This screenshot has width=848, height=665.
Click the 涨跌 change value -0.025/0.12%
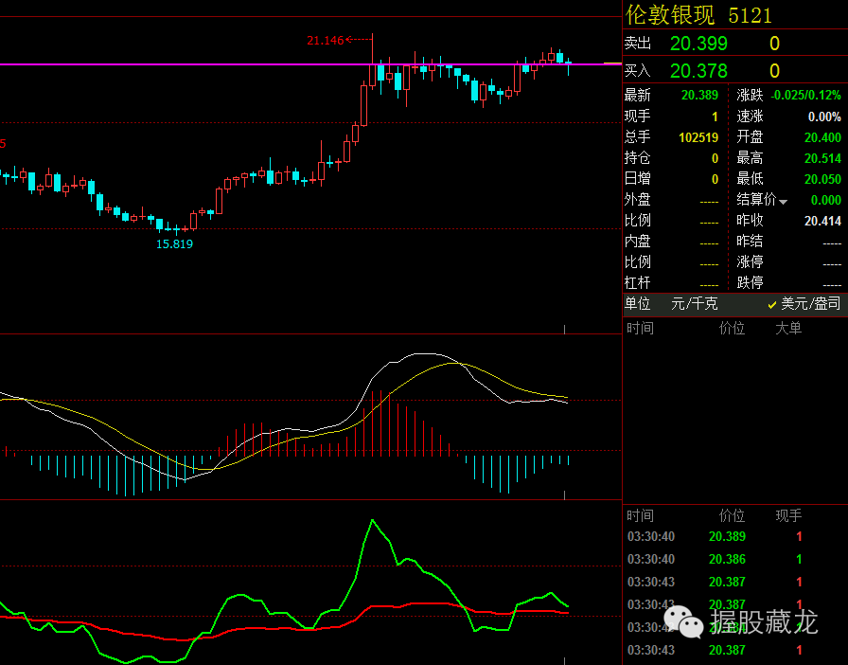[804, 96]
